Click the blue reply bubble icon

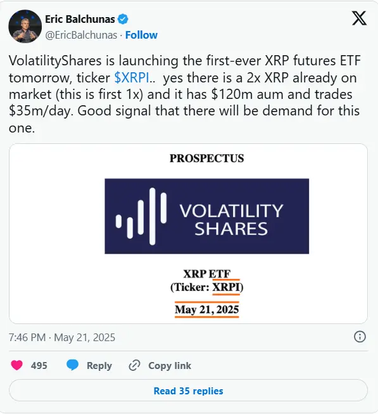pos(72,365)
